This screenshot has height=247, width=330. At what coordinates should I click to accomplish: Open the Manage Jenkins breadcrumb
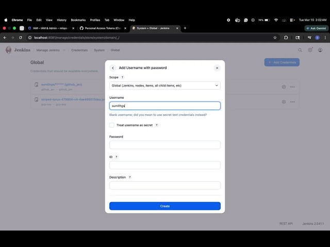(48, 50)
